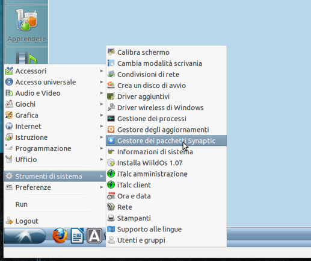Expand the Preferenze submenu arrow
Viewport: 311px width, 261px height.
pyautogui.click(x=102, y=187)
